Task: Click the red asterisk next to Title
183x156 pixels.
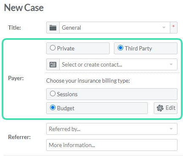Action: [173, 26]
